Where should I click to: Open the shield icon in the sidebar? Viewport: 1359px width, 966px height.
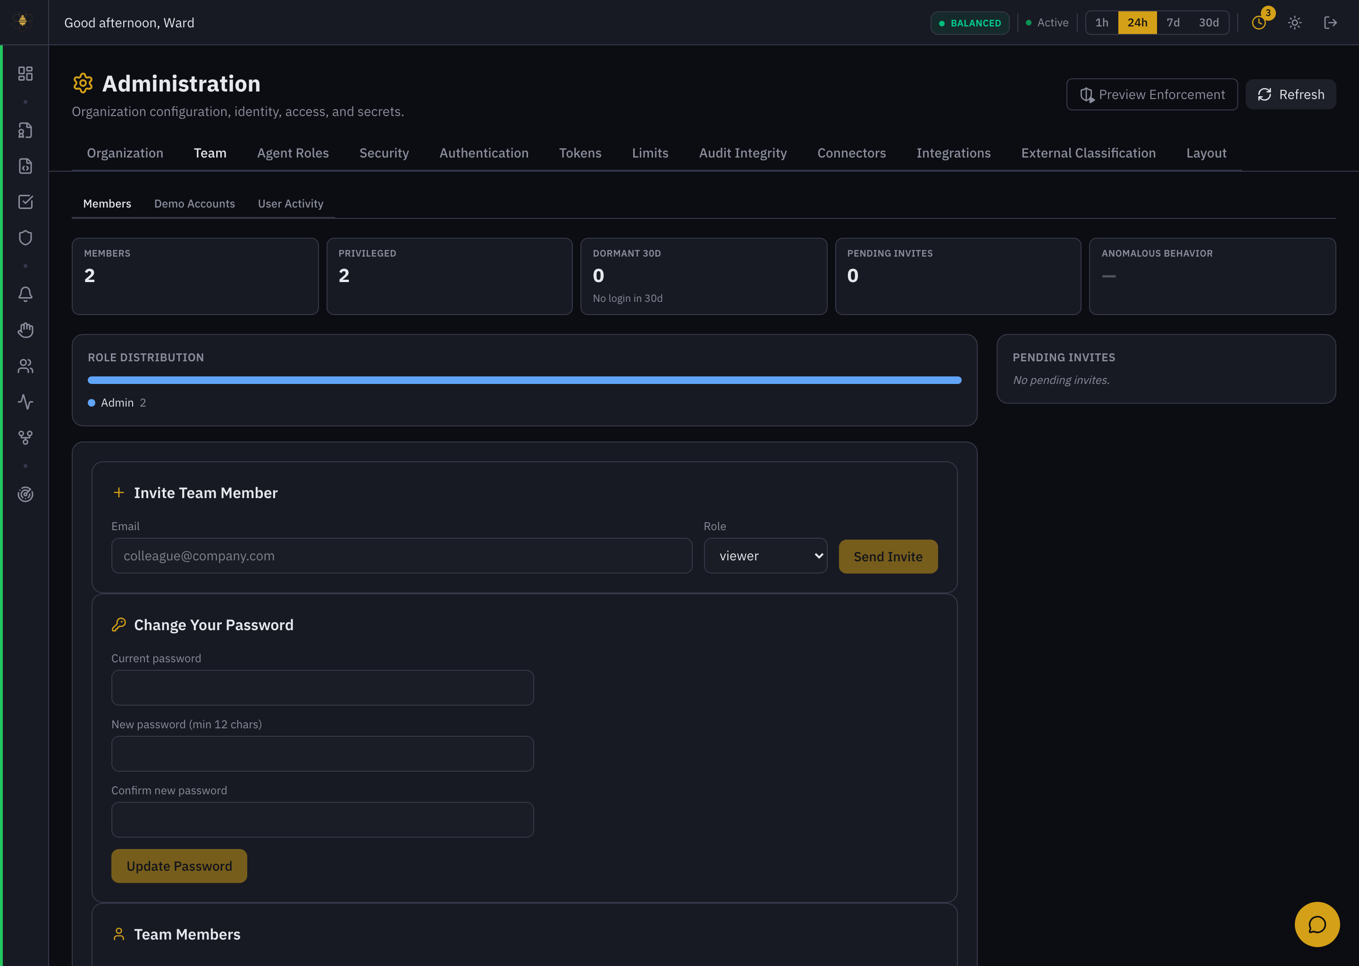25,237
